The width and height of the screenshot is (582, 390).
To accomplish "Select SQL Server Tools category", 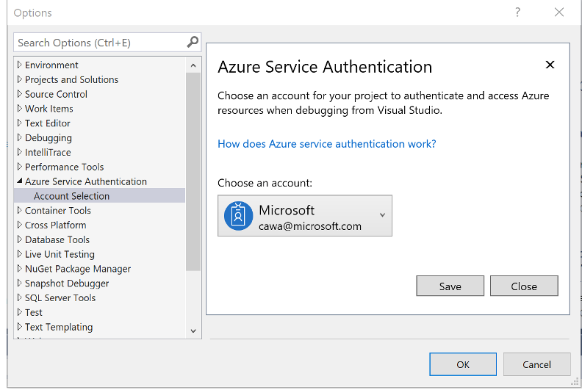I will (60, 297).
